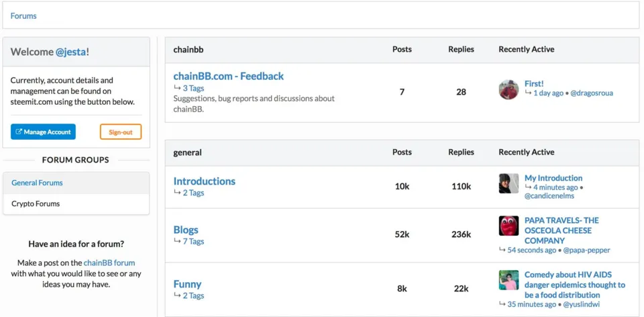
Task: Switch to Crypto Forums group
Action: (x=76, y=204)
